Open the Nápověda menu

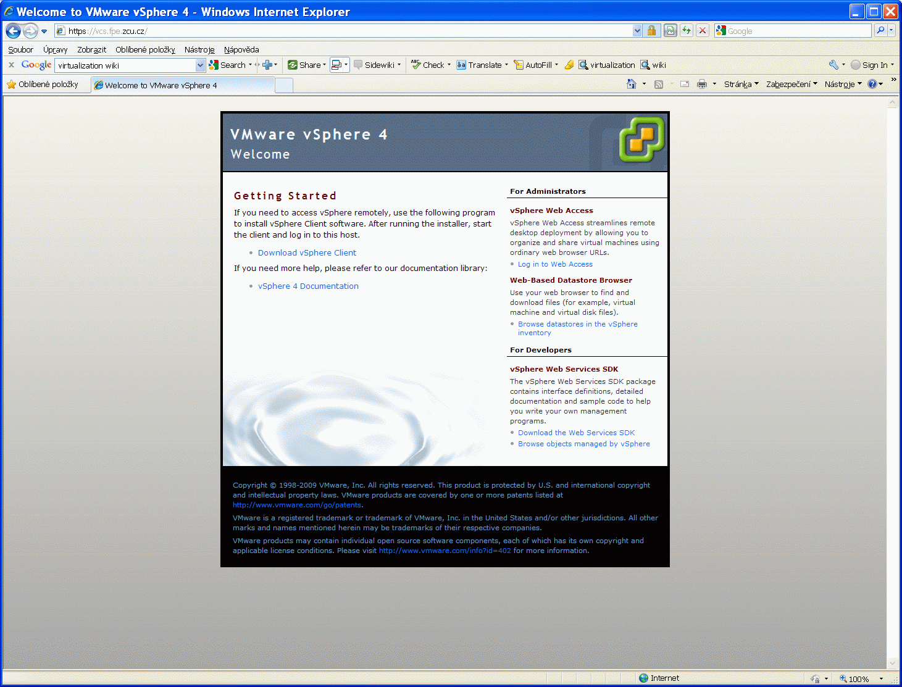point(241,49)
